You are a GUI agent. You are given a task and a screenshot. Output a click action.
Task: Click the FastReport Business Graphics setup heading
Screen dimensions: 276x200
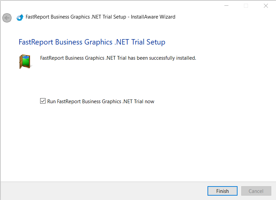pos(92,42)
